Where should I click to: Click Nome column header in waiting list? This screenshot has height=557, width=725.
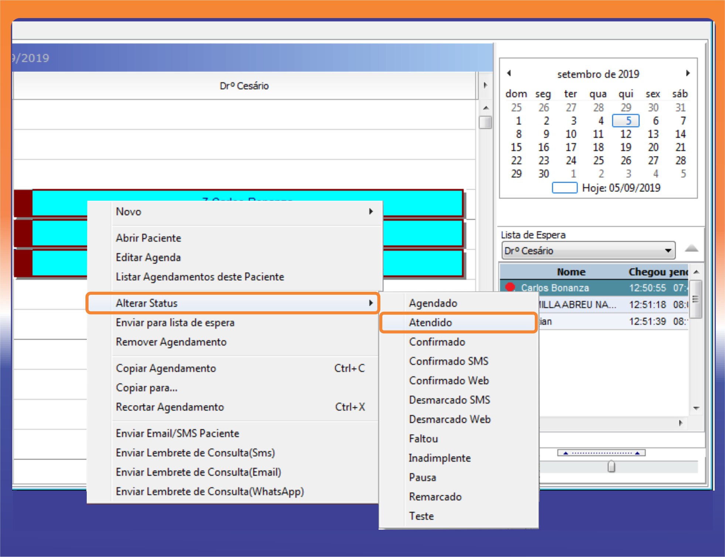coord(571,272)
